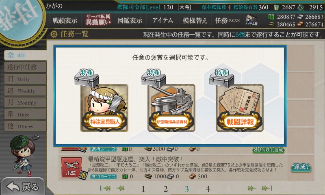Filter quests by Weekly tab
This screenshot has width=325, height=195.
point(25,91)
